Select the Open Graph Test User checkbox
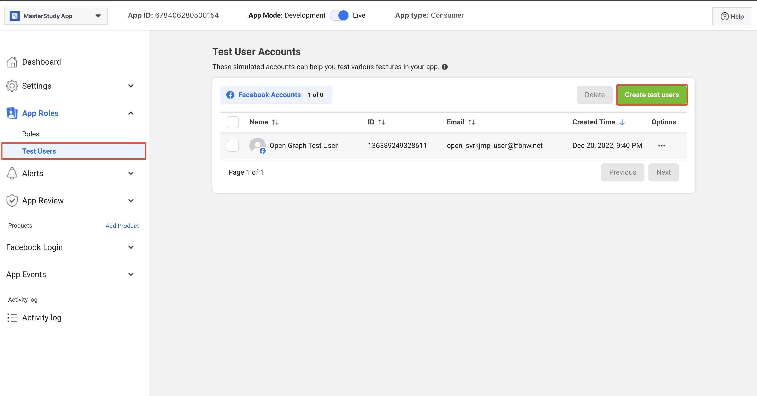This screenshot has width=757, height=396. coord(233,146)
